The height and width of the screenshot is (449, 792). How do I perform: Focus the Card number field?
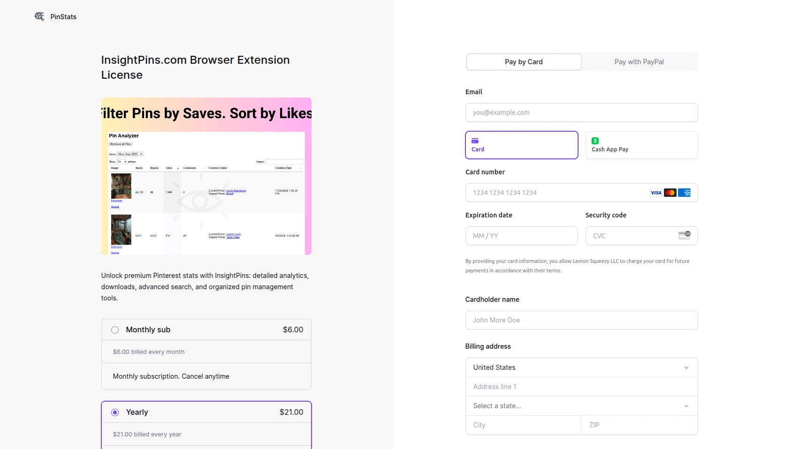(581, 193)
